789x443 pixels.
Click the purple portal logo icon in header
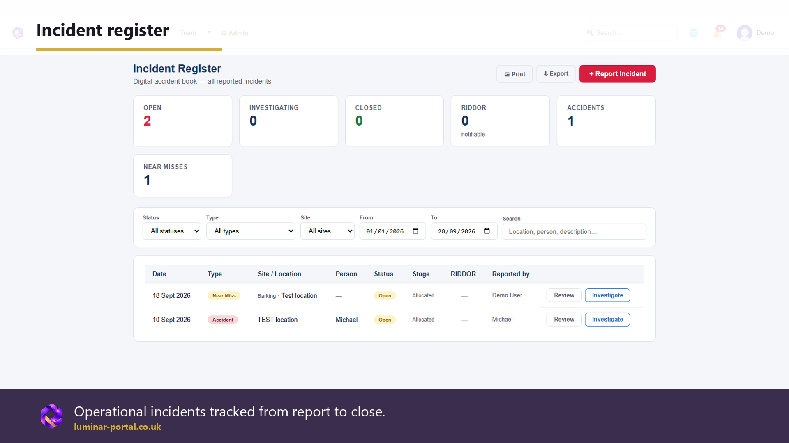point(18,32)
